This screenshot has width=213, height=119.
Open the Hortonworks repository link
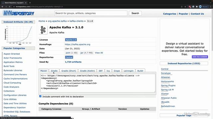coord(167,82)
